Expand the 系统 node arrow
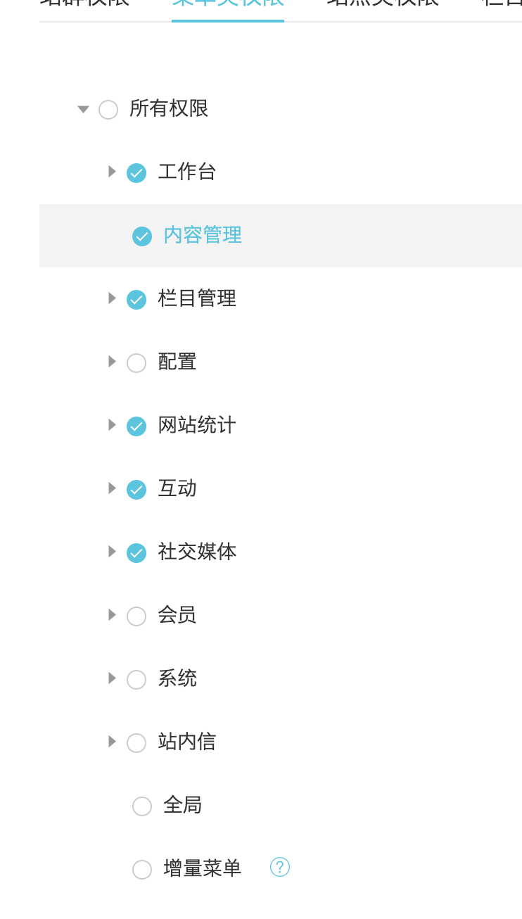The width and height of the screenshot is (522, 919). click(x=111, y=678)
